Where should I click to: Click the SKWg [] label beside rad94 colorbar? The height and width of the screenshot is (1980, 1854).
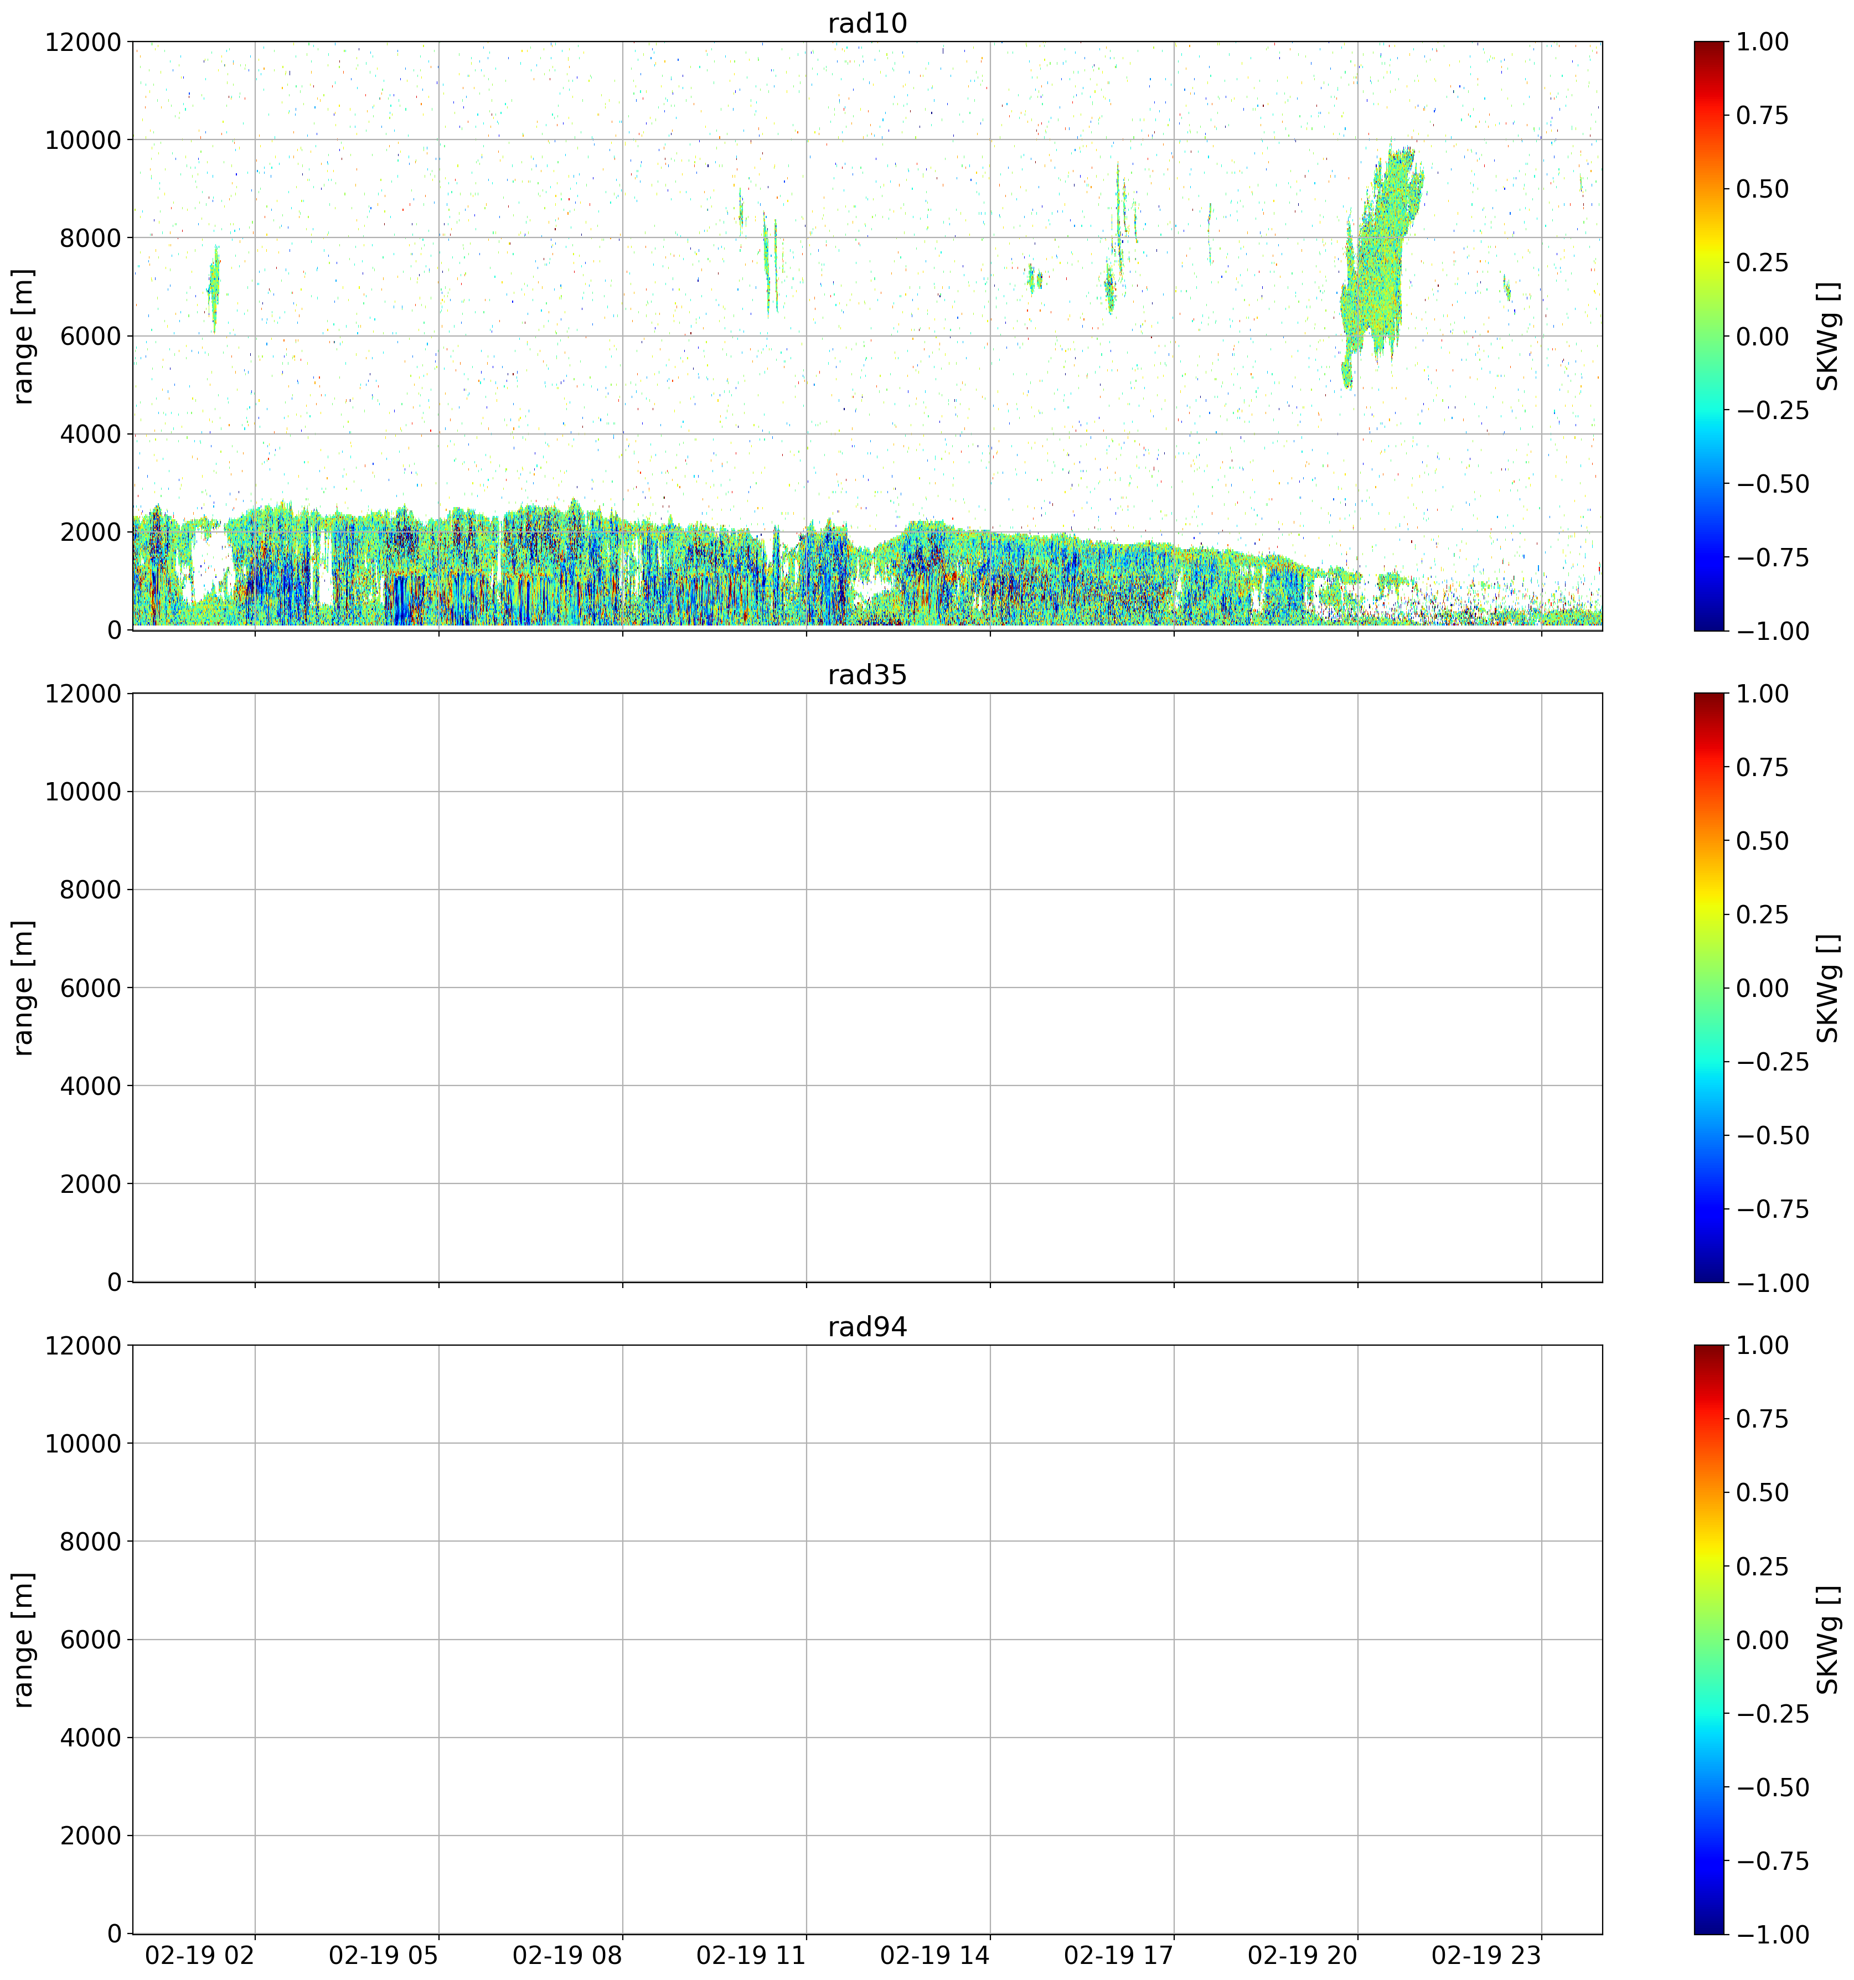click(x=1828, y=1640)
